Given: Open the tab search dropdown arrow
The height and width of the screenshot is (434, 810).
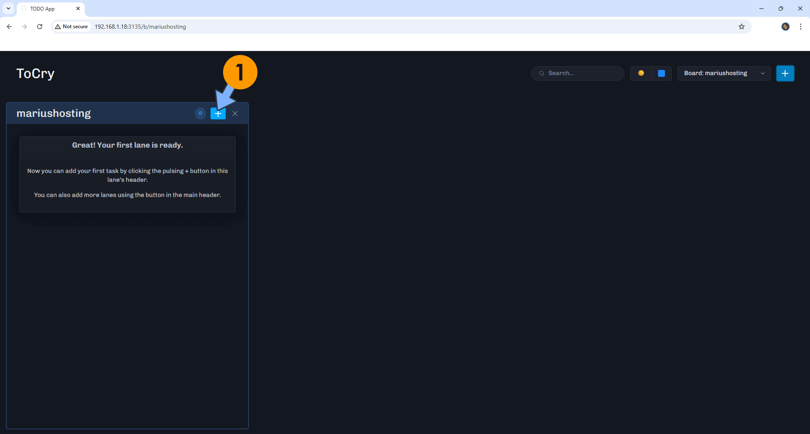Looking at the screenshot, I should point(8,8).
